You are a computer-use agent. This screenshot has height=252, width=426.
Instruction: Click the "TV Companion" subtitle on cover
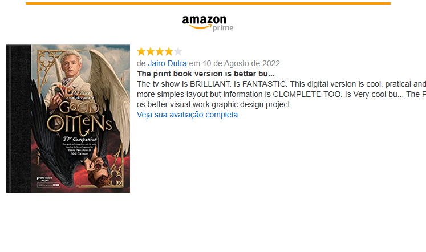[80, 139]
